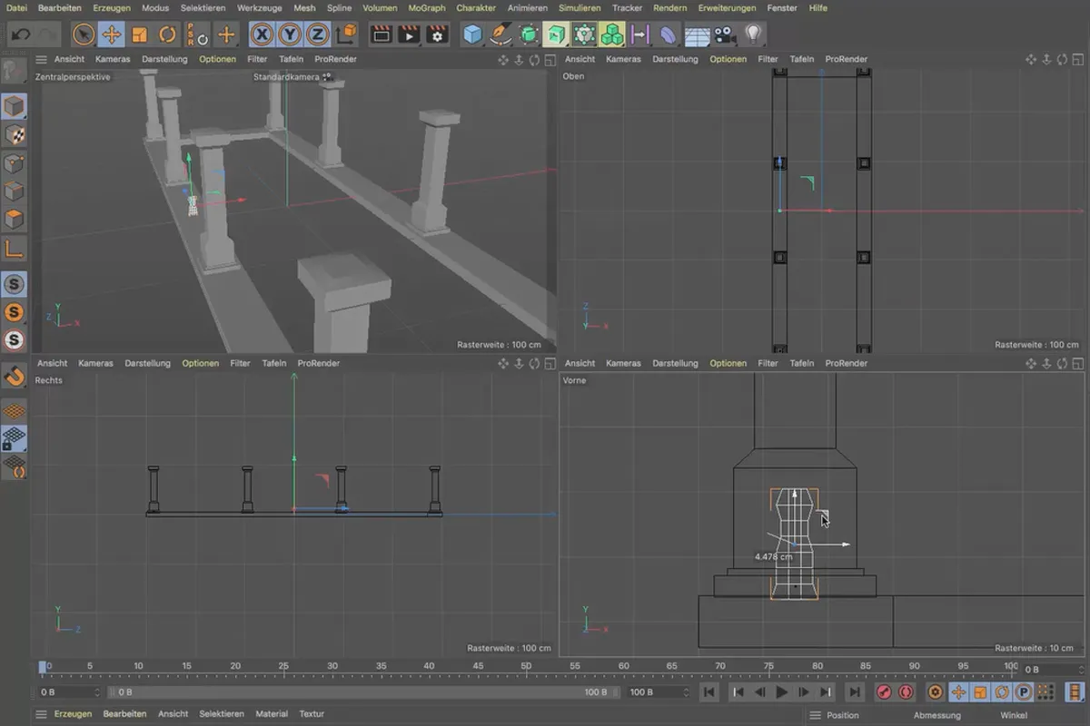This screenshot has height=726, width=1090.
Task: Click the Undo arrow icon
Action: (22, 35)
